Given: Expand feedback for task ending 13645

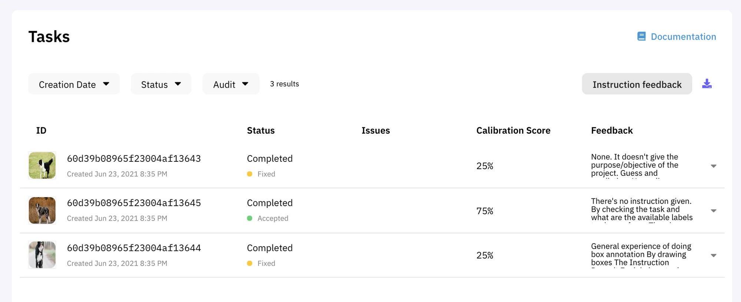Looking at the screenshot, I should pyautogui.click(x=714, y=211).
